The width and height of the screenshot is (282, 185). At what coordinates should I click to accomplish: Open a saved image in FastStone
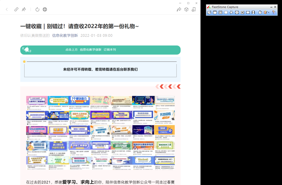click(x=210, y=12)
